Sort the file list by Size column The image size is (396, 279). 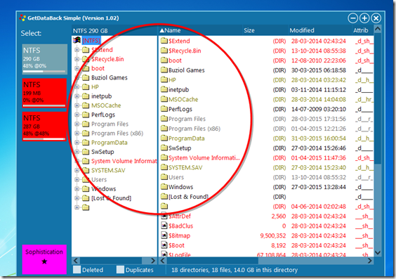click(x=265, y=30)
